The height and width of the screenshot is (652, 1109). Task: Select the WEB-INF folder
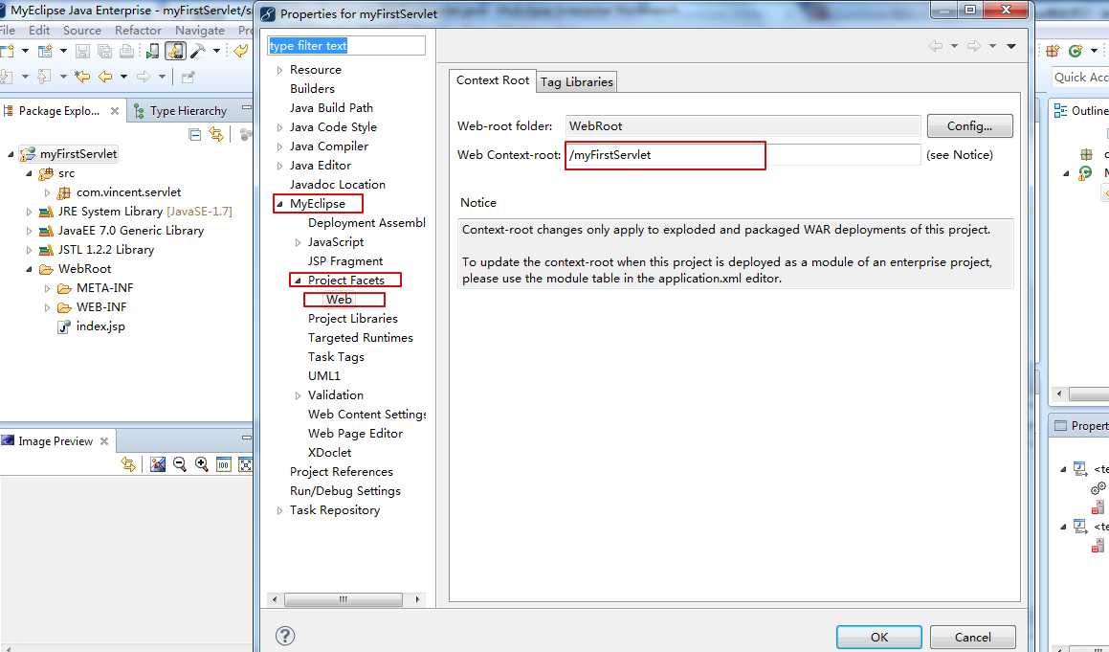(101, 307)
